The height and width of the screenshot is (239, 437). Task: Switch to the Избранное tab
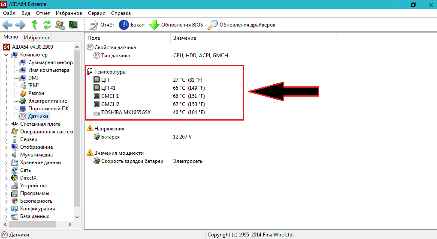37,38
